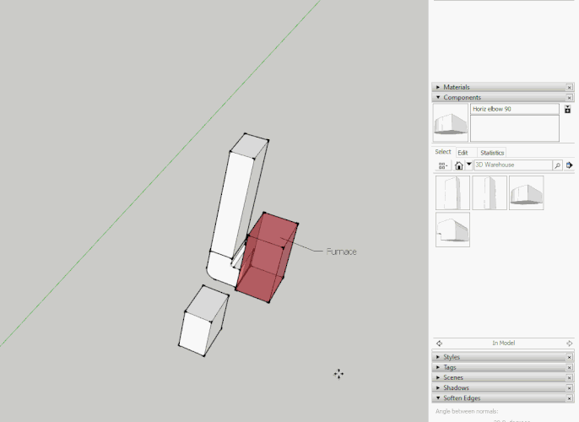The height and width of the screenshot is (422, 579).
Task: Click the Furnace text label
Action: [341, 252]
